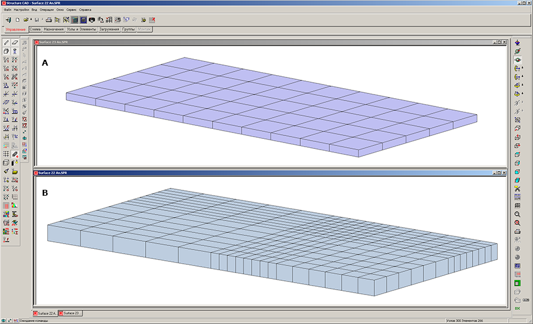Screen dimensions: 533x324
Task: Click the Surface 23 window tab at bottom
Action: [x=71, y=313]
